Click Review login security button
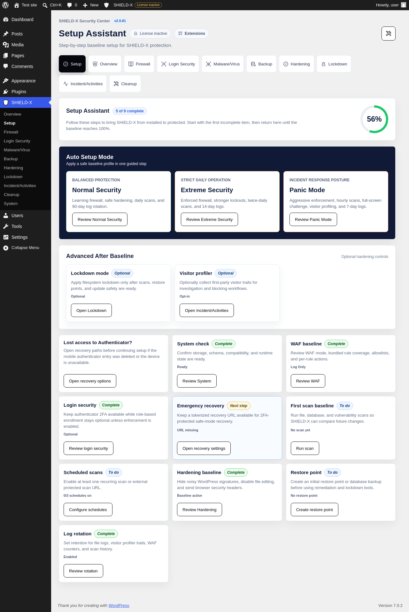This screenshot has width=409, height=612. (89, 448)
